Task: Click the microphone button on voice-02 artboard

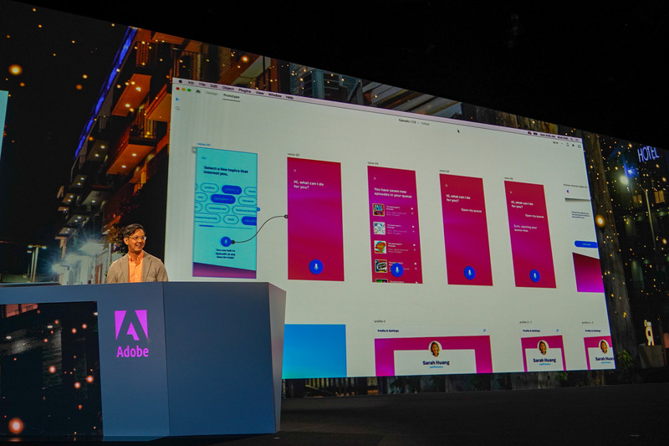Action: (316, 267)
